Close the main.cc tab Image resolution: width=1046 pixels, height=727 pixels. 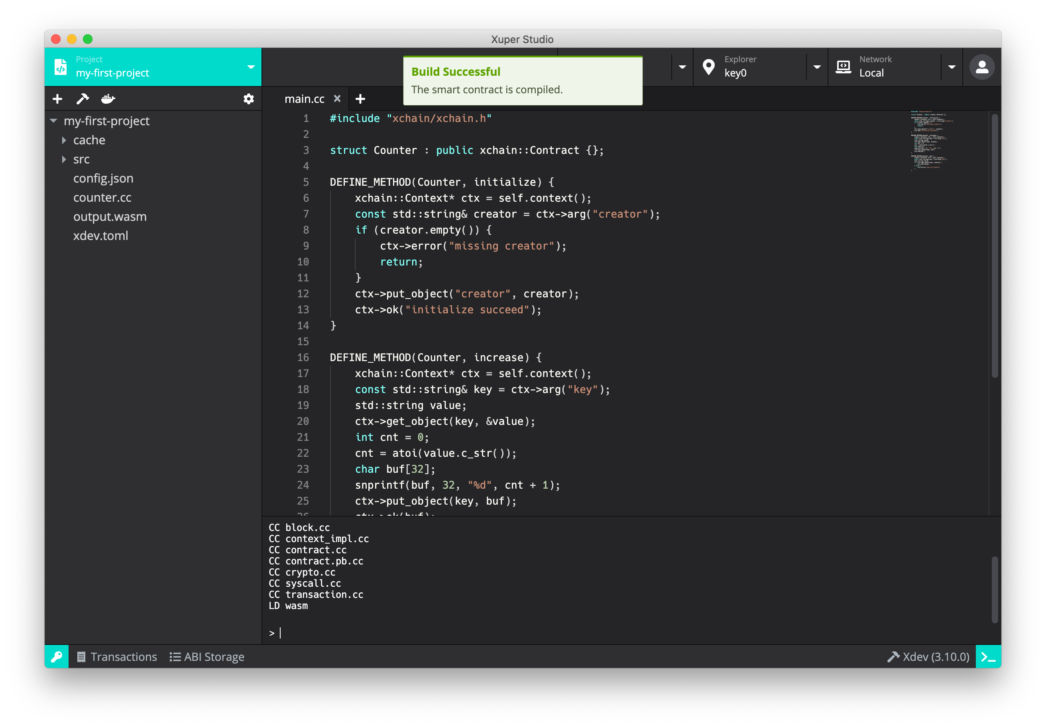[x=337, y=98]
